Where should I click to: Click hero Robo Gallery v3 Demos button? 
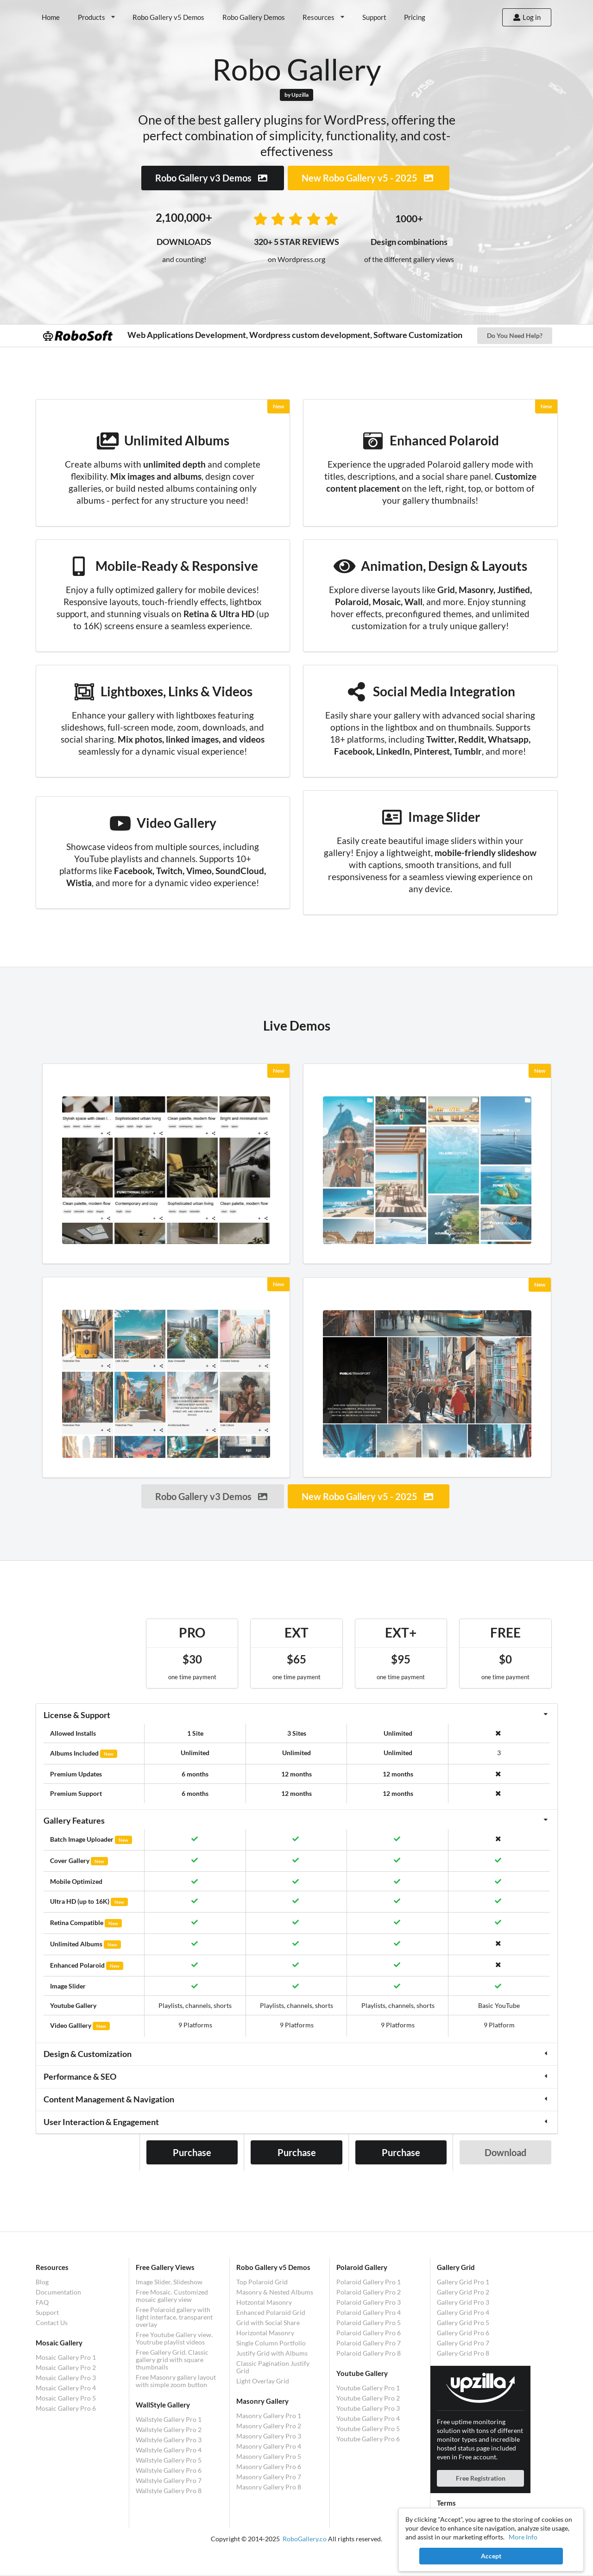[x=212, y=178]
